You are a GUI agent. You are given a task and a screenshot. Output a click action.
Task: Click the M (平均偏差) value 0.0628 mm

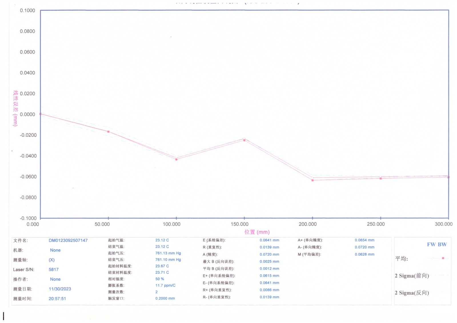point(364,254)
